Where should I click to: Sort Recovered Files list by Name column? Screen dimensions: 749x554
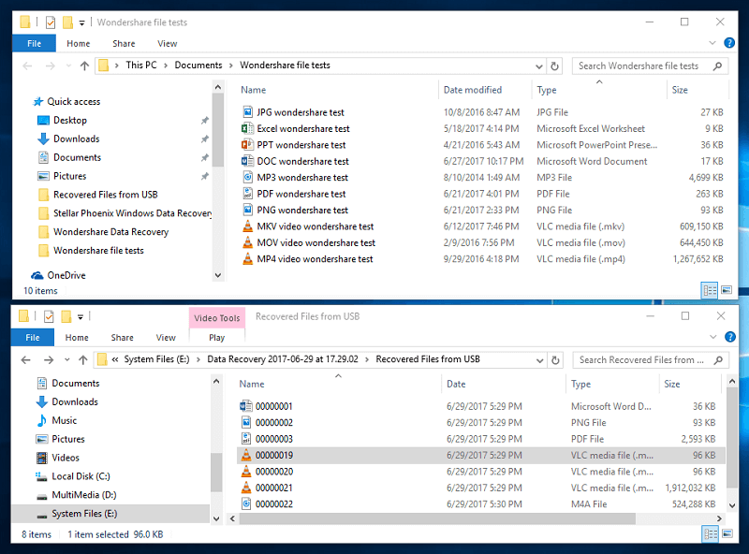coord(252,384)
